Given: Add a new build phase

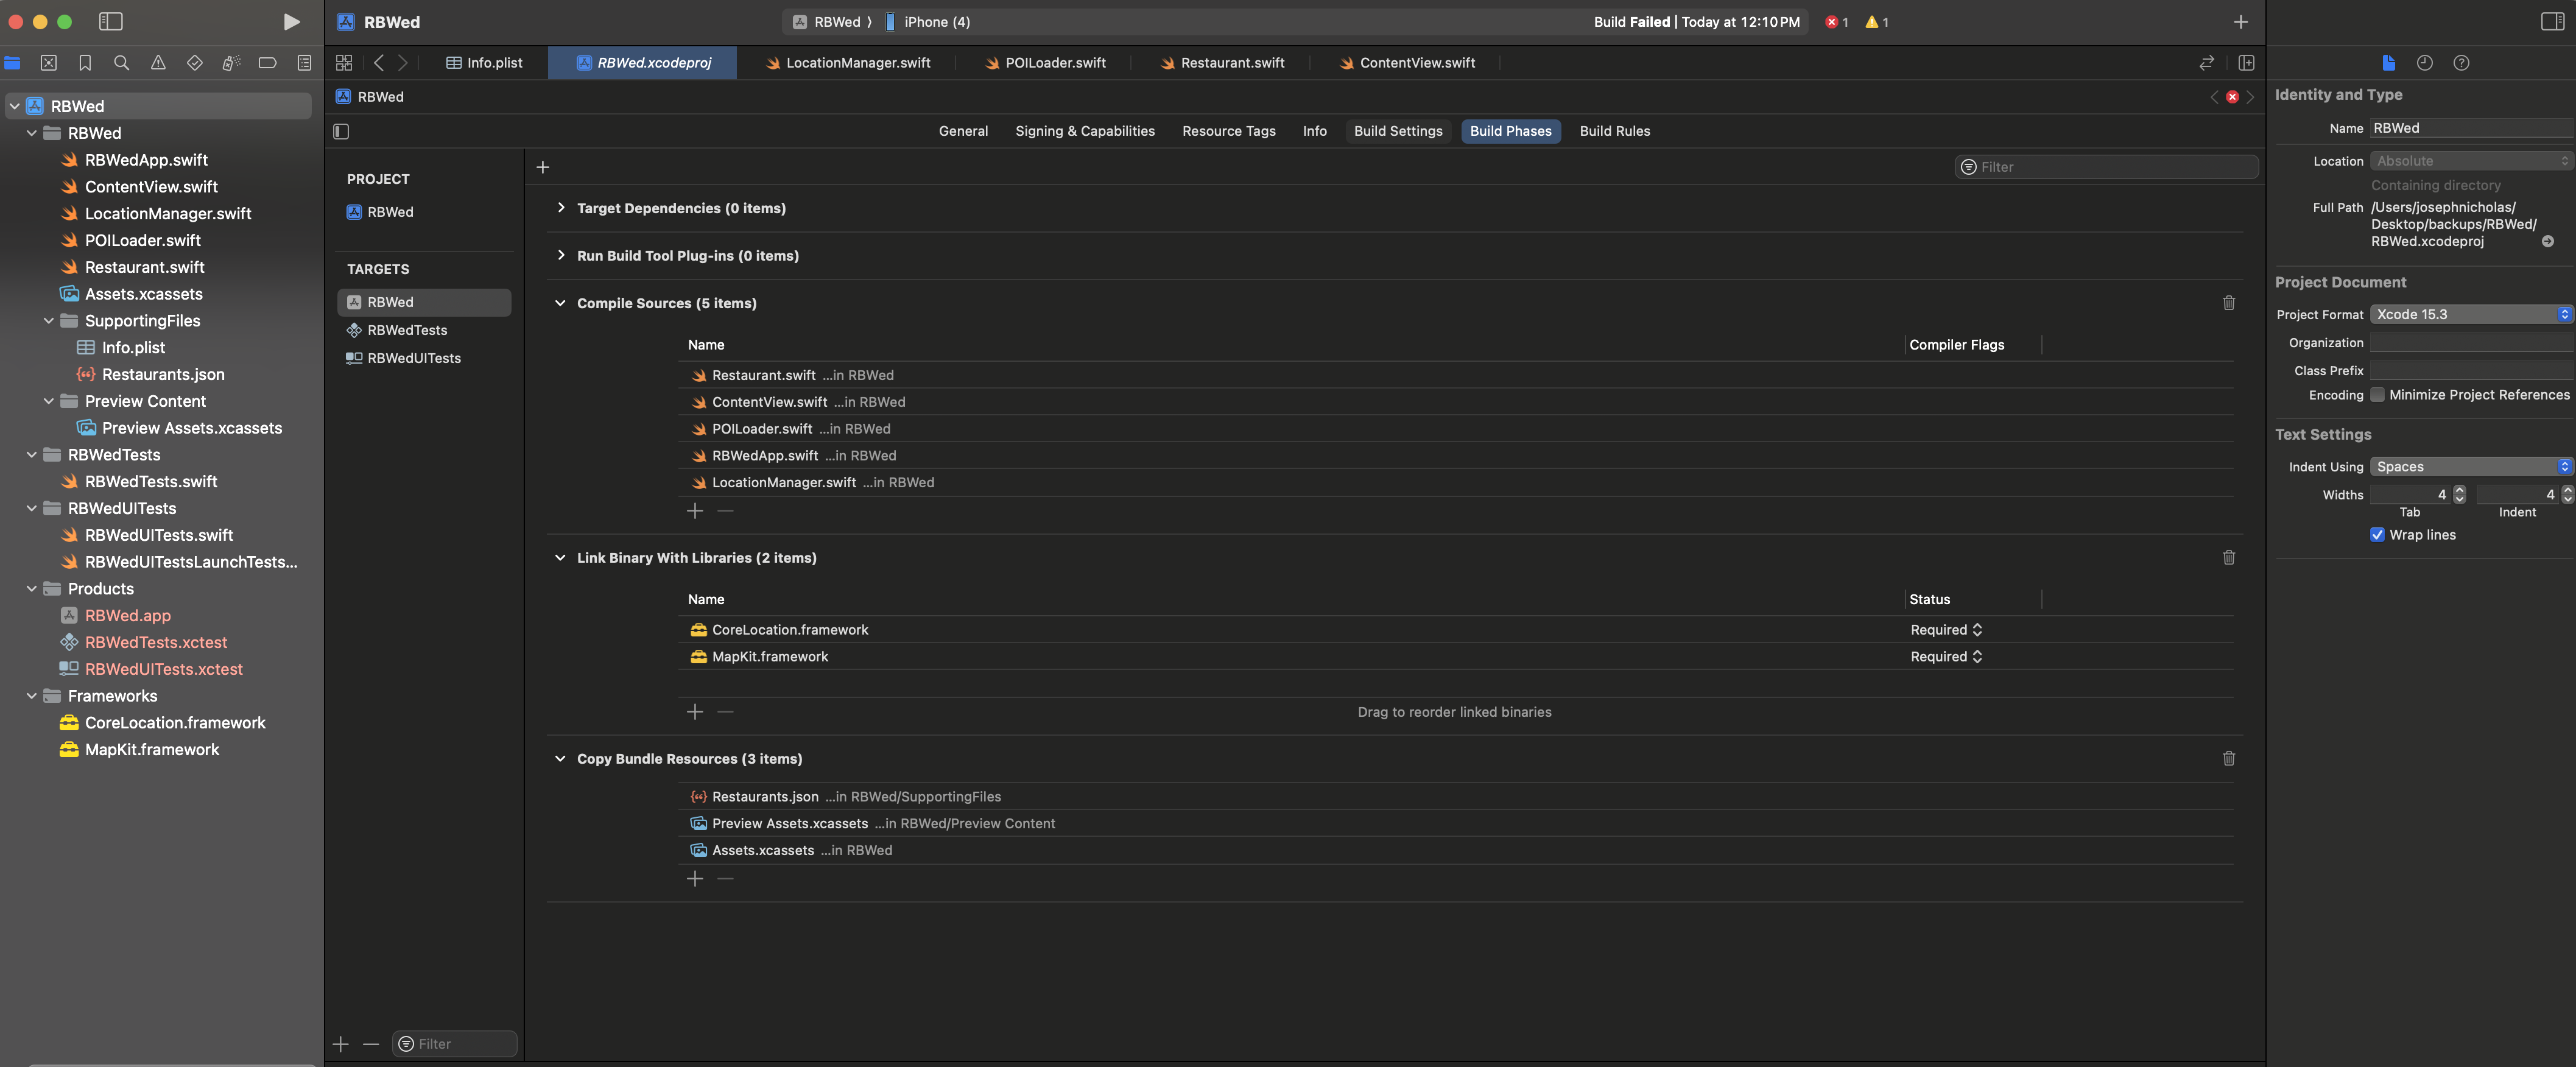Looking at the screenshot, I should 543,167.
